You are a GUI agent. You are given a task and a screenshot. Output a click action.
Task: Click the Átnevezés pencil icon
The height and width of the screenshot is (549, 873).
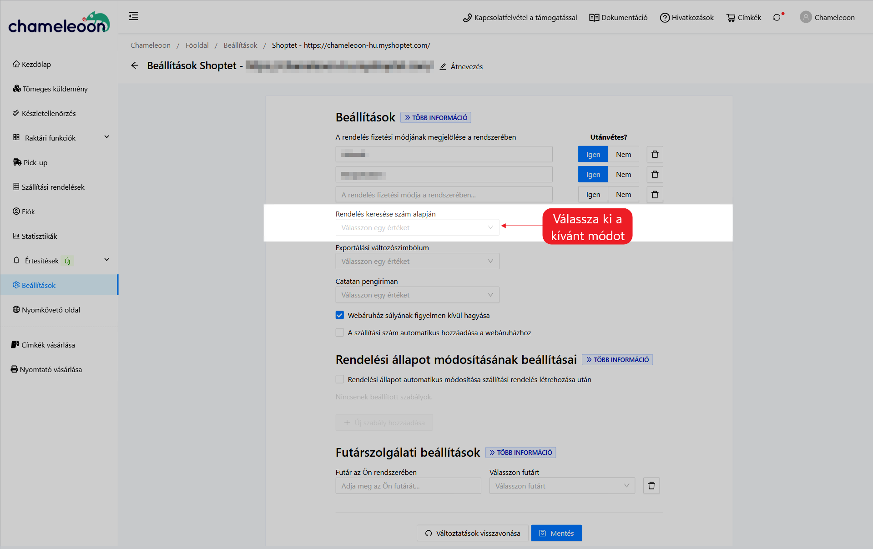pos(443,67)
